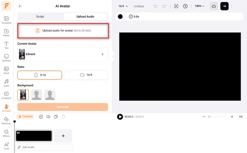Click the undo arrow icon

pyautogui.click(x=155, y=6)
